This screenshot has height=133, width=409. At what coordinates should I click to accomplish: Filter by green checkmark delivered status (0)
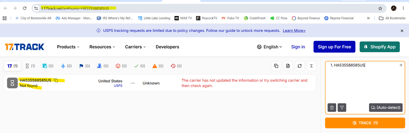pyautogui.click(x=139, y=66)
